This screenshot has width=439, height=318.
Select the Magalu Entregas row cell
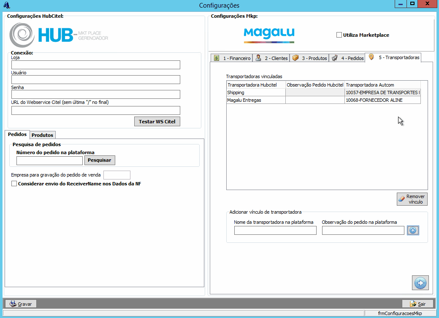[x=256, y=100]
